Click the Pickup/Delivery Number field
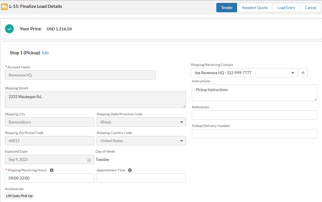The width and height of the screenshot is (322, 202). [255, 134]
